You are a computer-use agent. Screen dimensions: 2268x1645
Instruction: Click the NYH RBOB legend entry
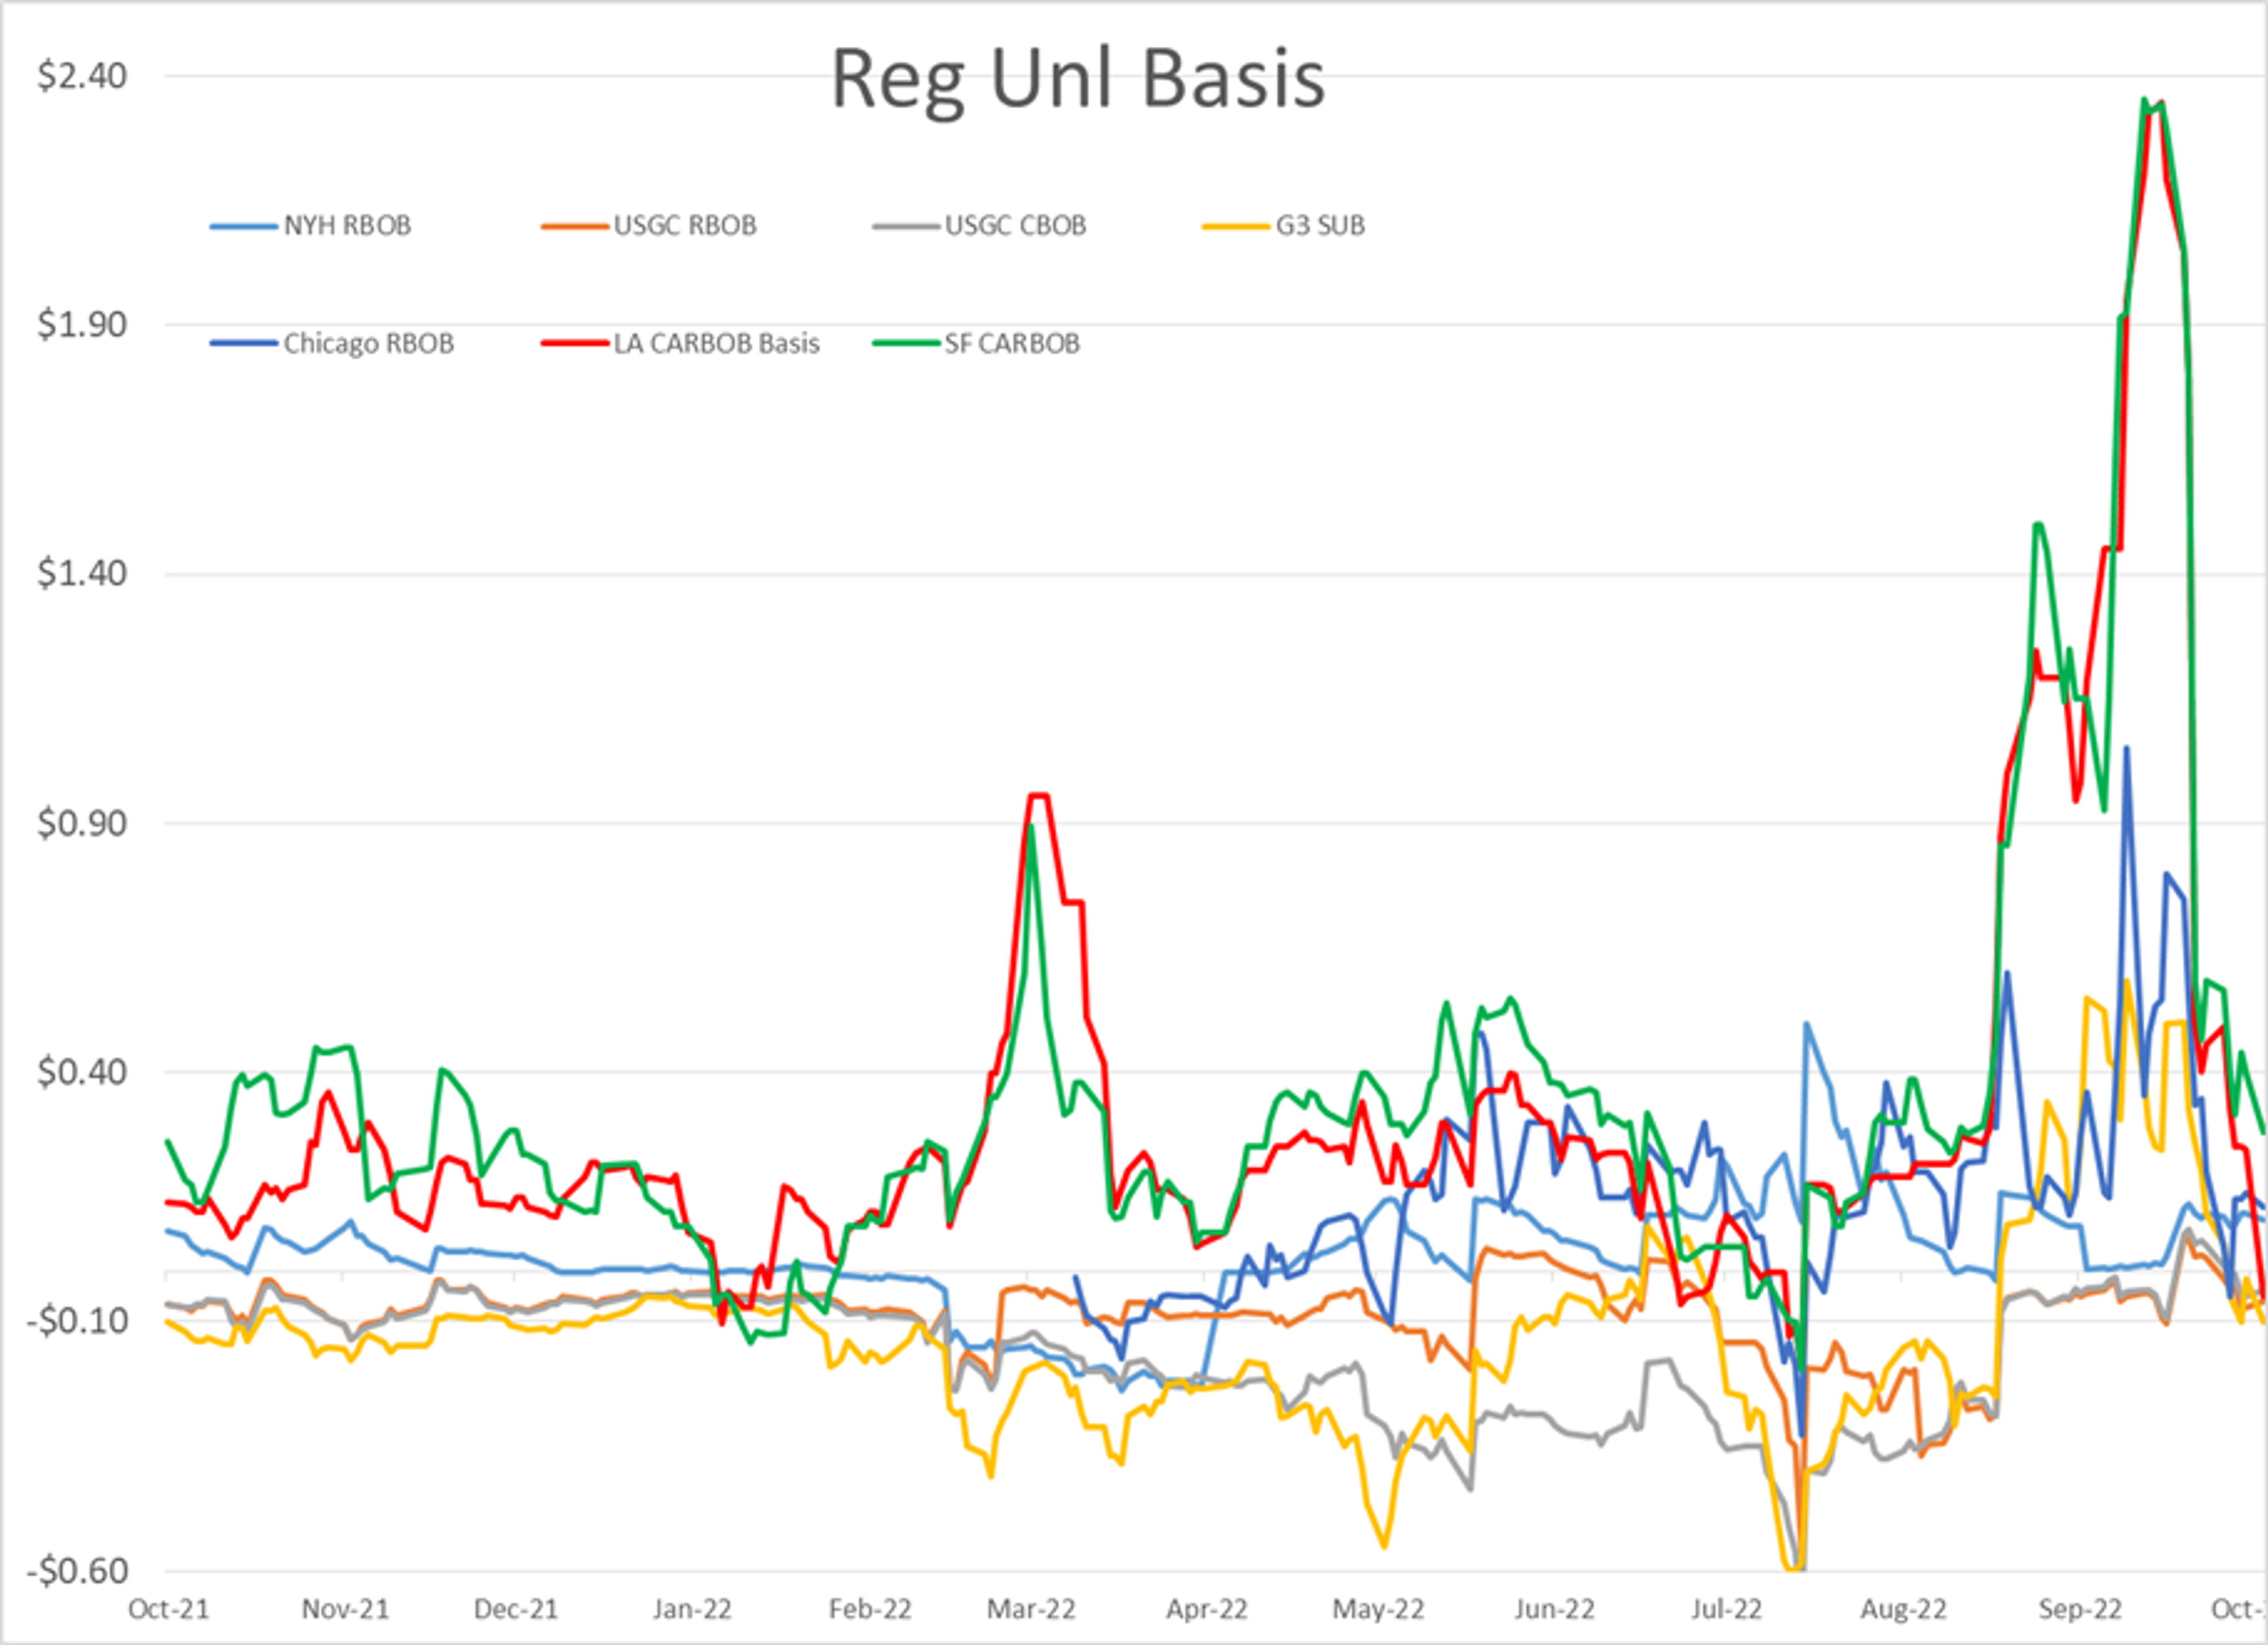(311, 226)
